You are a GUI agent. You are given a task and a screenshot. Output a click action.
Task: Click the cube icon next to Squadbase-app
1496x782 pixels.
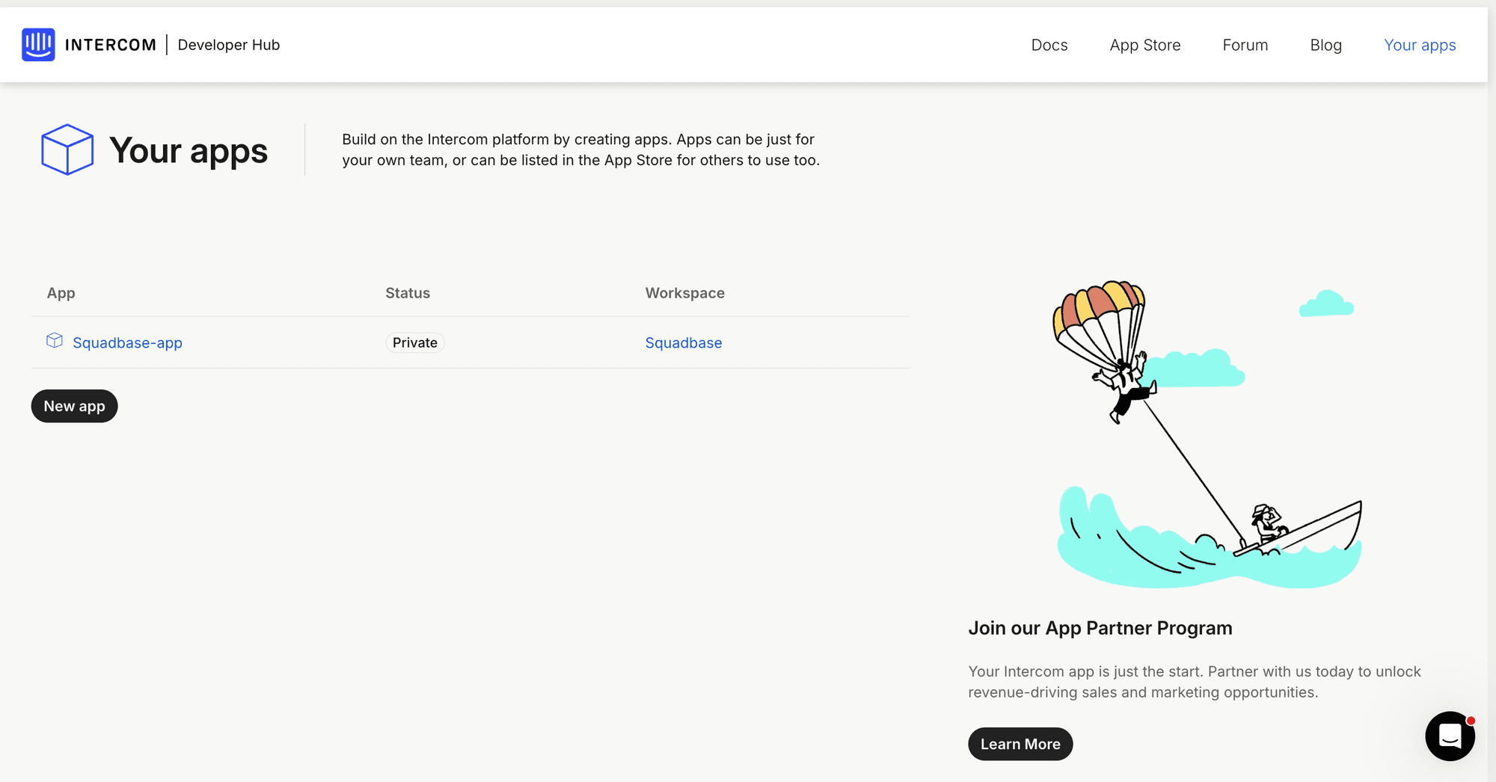(55, 340)
